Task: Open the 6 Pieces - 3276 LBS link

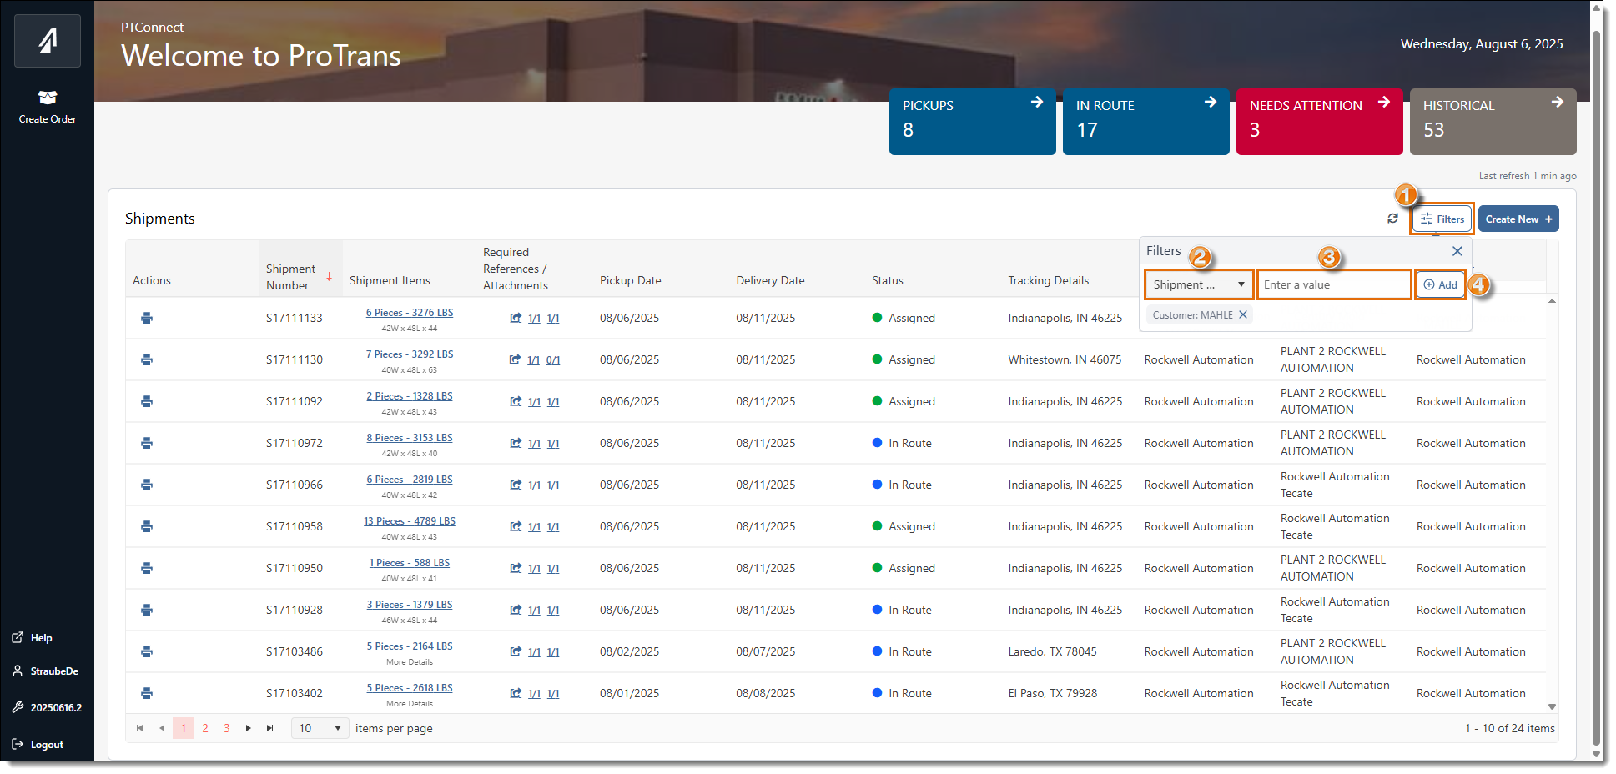Action: pos(410,313)
